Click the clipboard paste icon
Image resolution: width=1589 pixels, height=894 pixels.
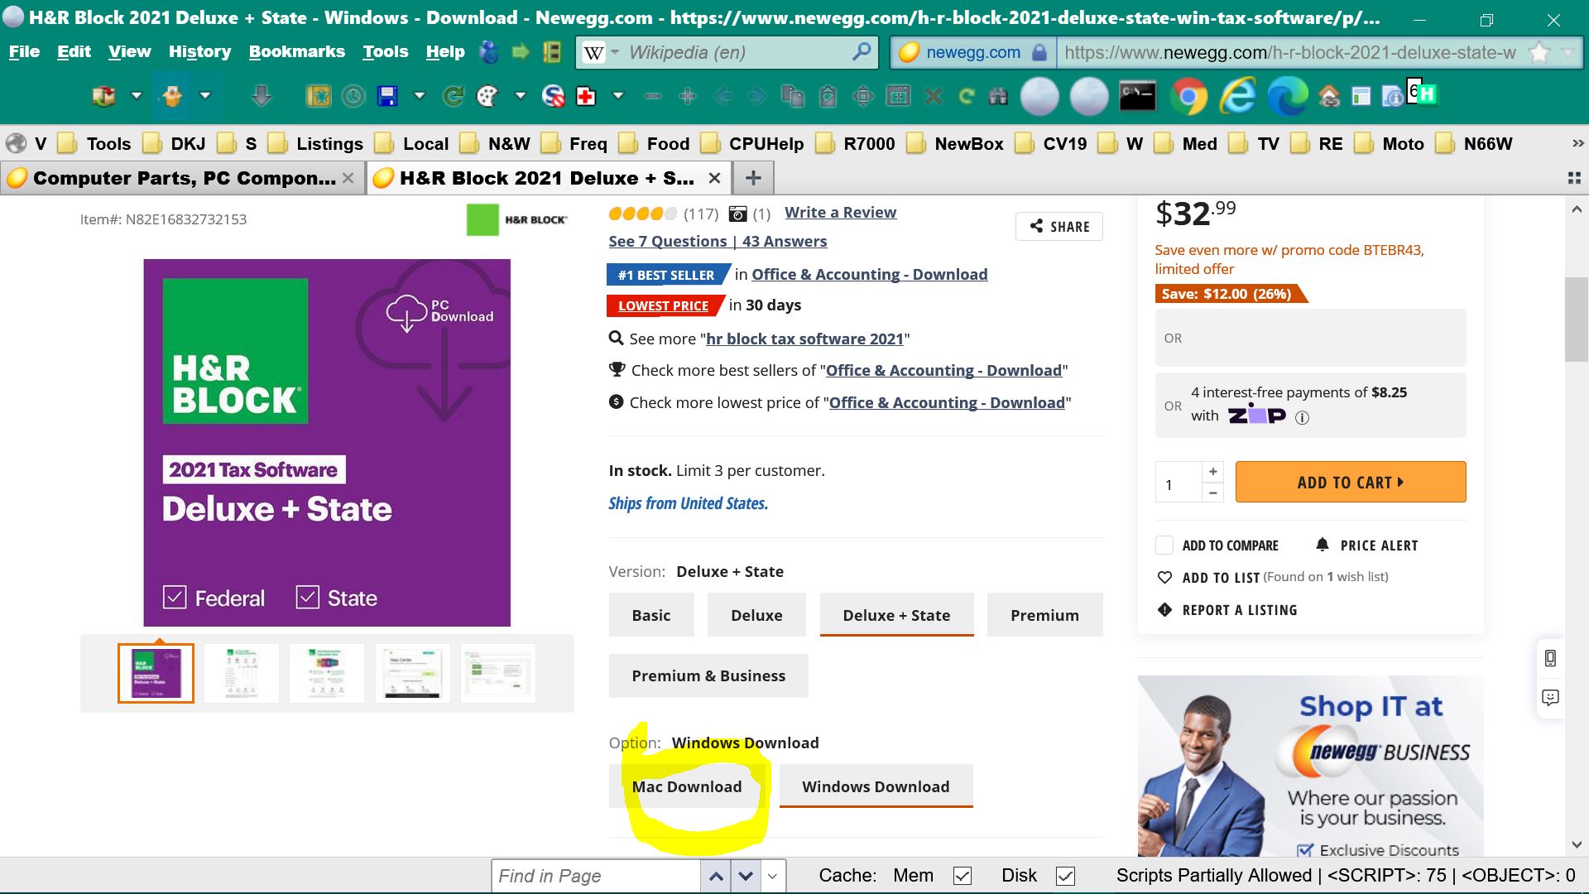coord(828,97)
